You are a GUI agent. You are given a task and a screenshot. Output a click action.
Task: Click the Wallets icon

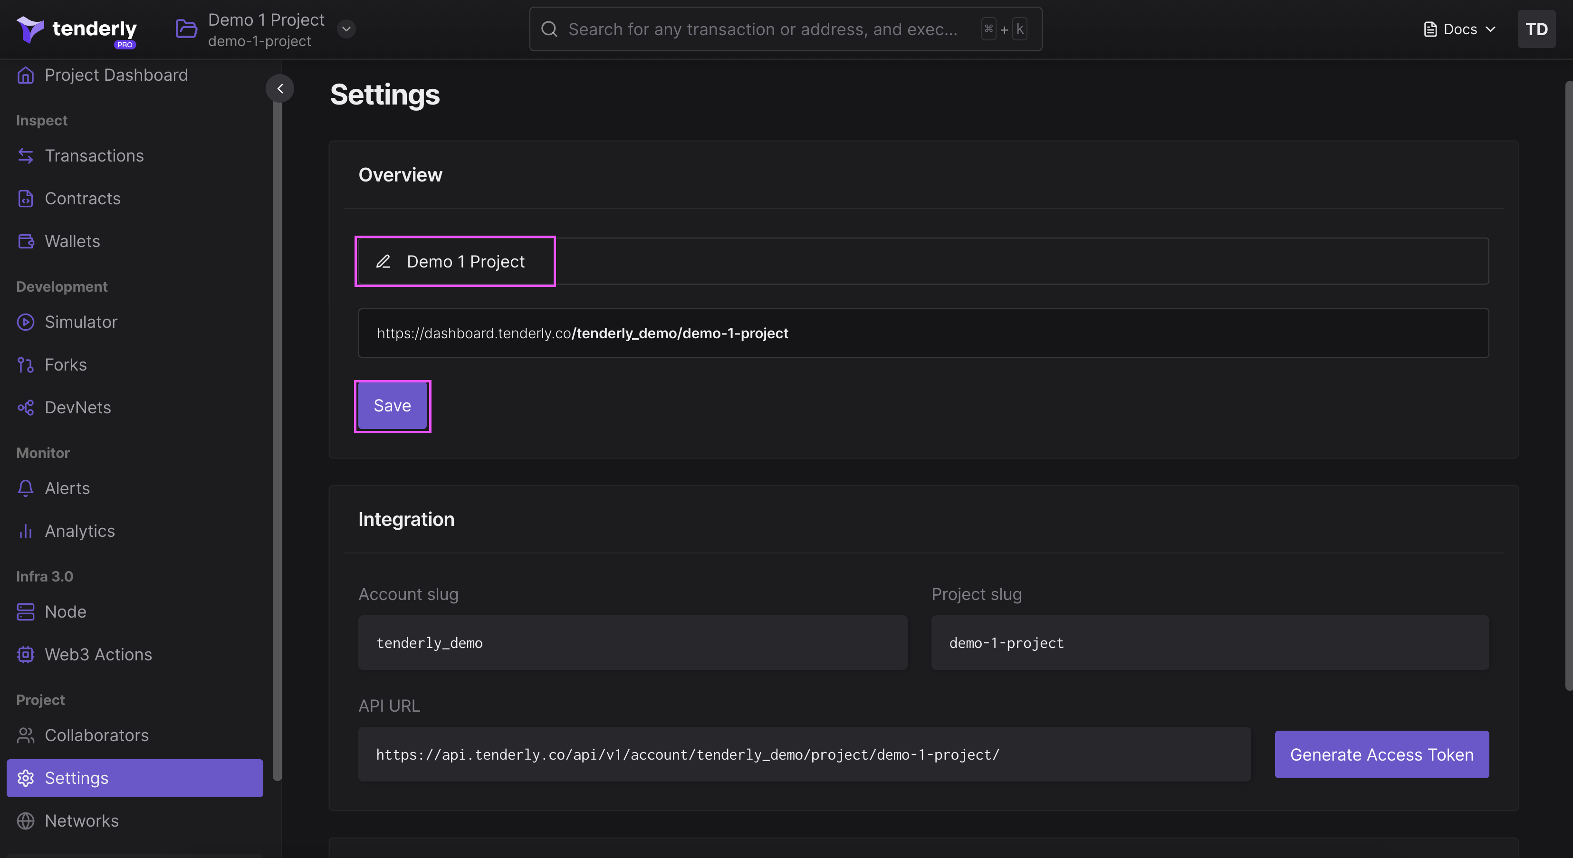(26, 241)
